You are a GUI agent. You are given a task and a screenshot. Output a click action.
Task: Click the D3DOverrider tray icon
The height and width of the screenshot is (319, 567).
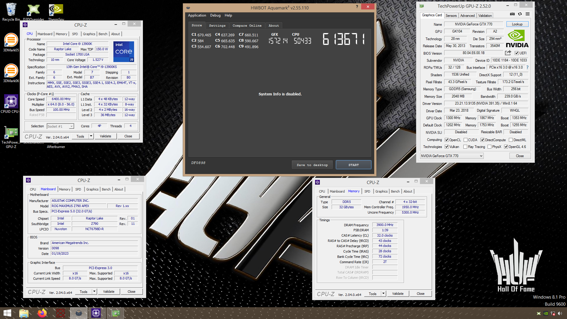pos(539,313)
